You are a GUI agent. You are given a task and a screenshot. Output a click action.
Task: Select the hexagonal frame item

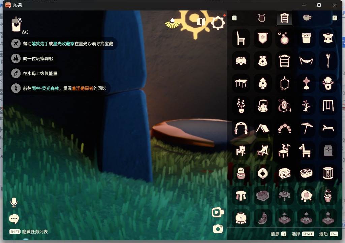pyautogui.click(x=284, y=83)
